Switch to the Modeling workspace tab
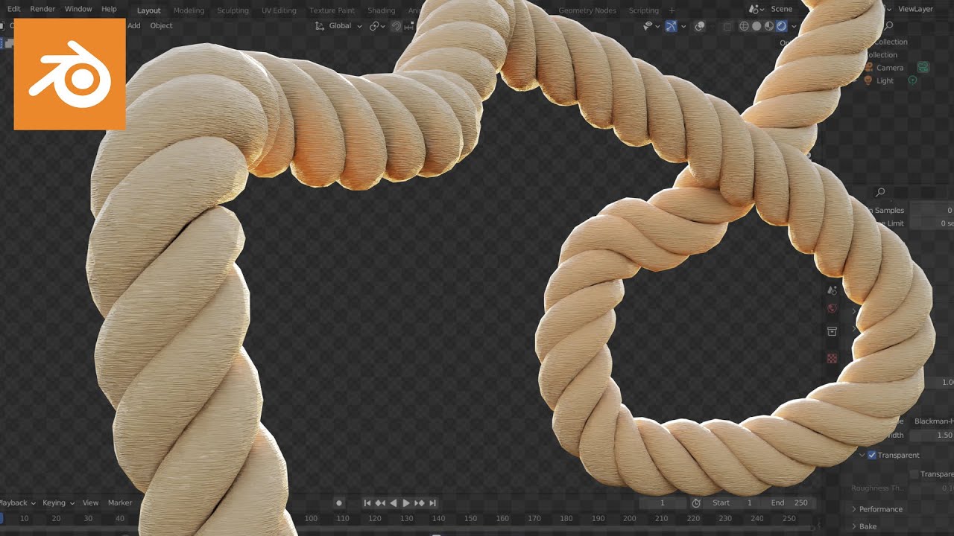The image size is (954, 536). [x=189, y=10]
